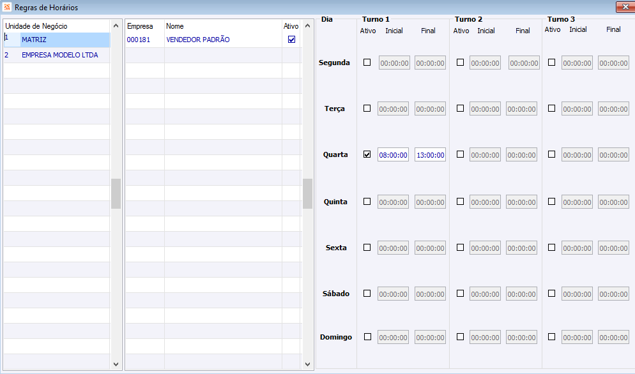
Task: Click Domingo Turno 1 Final time field
Action: point(430,338)
